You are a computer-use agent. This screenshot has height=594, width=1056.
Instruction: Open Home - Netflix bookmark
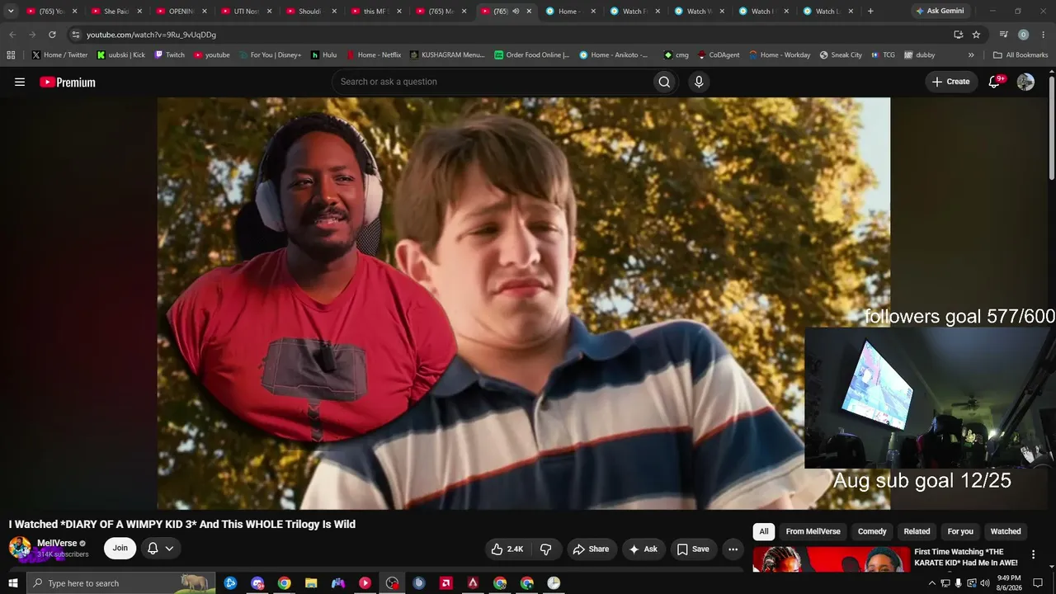pyautogui.click(x=373, y=55)
